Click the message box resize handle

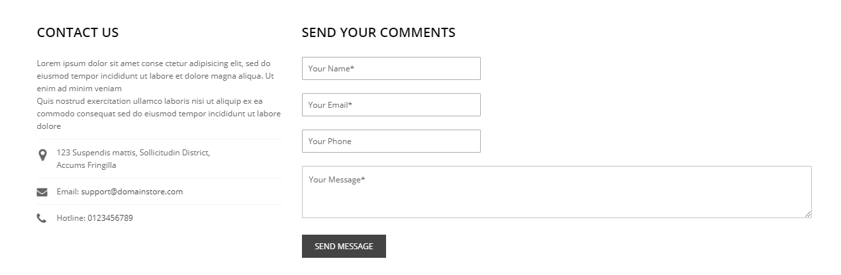click(x=807, y=214)
